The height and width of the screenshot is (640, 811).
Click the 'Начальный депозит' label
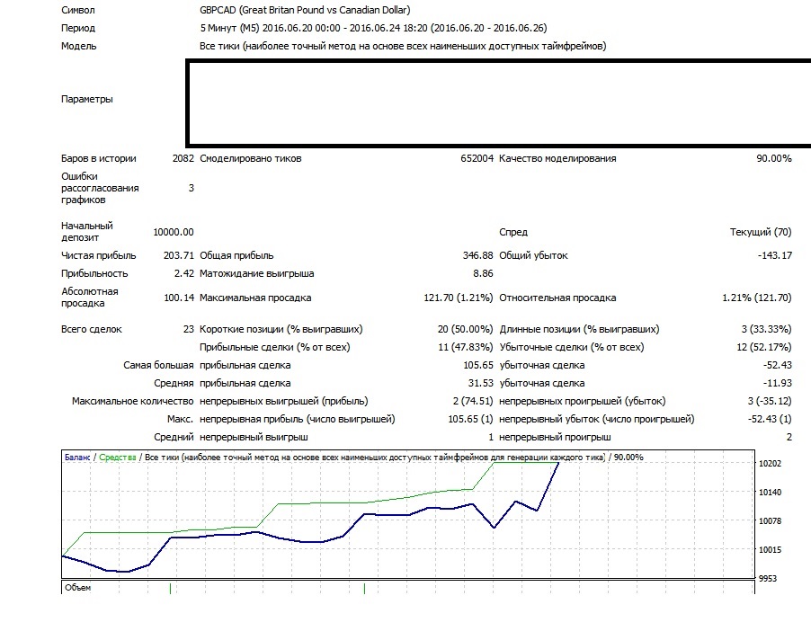pyautogui.click(x=87, y=232)
